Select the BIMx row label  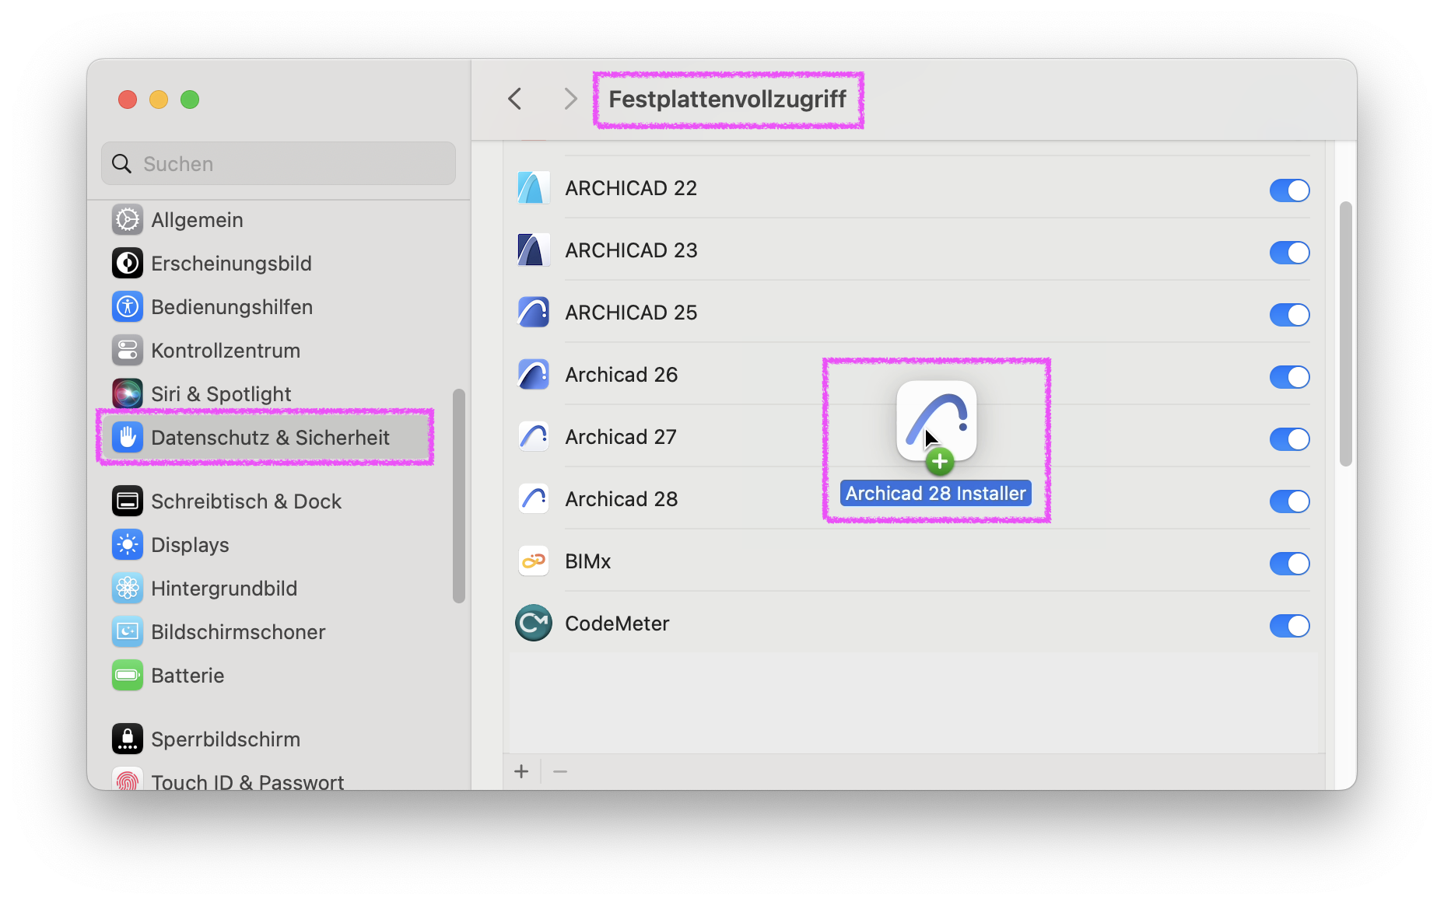588,561
